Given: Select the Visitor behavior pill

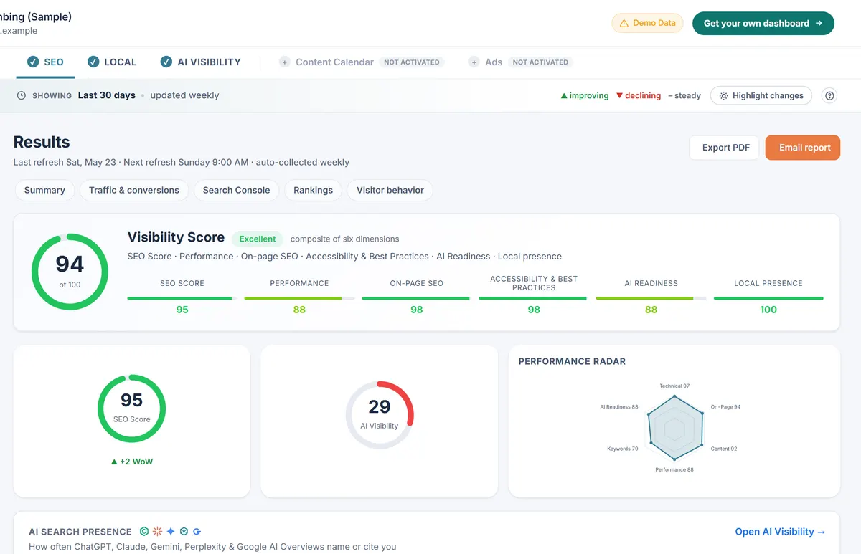Looking at the screenshot, I should click(390, 190).
